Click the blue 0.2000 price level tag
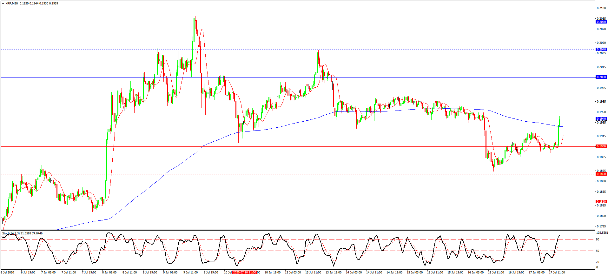 pyautogui.click(x=601, y=77)
